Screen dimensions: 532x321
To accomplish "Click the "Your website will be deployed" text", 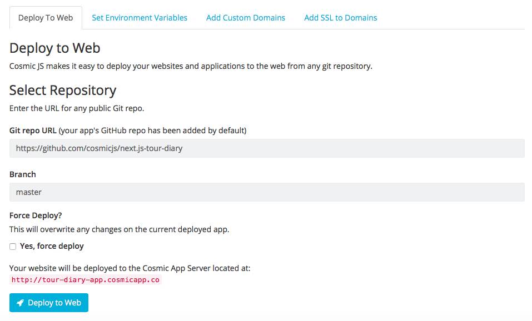I will (x=130, y=268).
